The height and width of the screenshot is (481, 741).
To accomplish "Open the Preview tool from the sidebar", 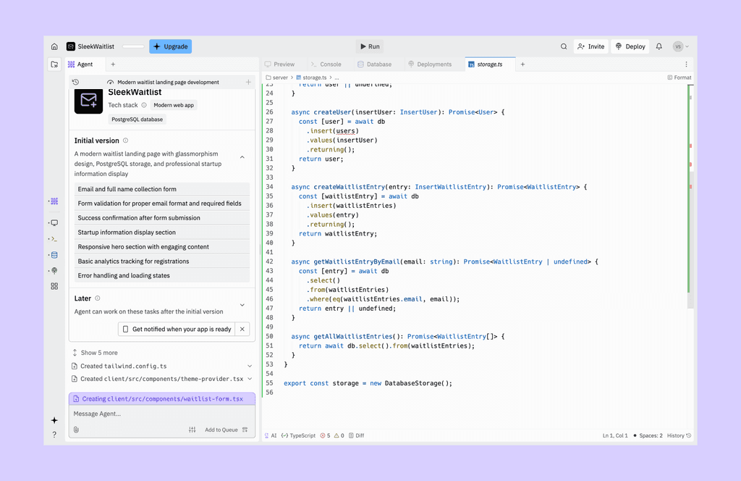I will pyautogui.click(x=54, y=222).
